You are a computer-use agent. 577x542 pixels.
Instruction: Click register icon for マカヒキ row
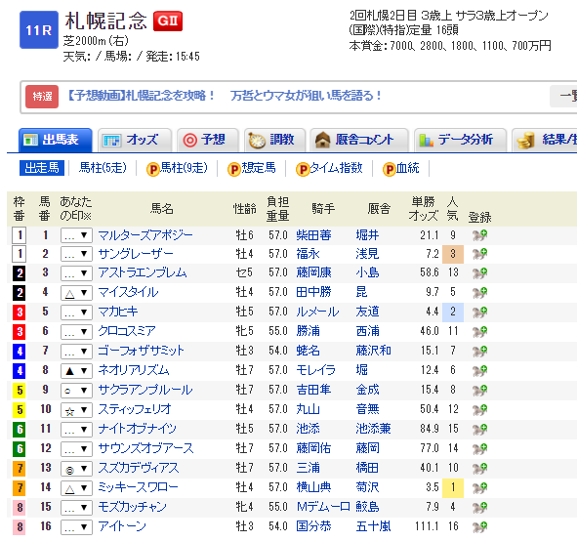click(x=479, y=312)
